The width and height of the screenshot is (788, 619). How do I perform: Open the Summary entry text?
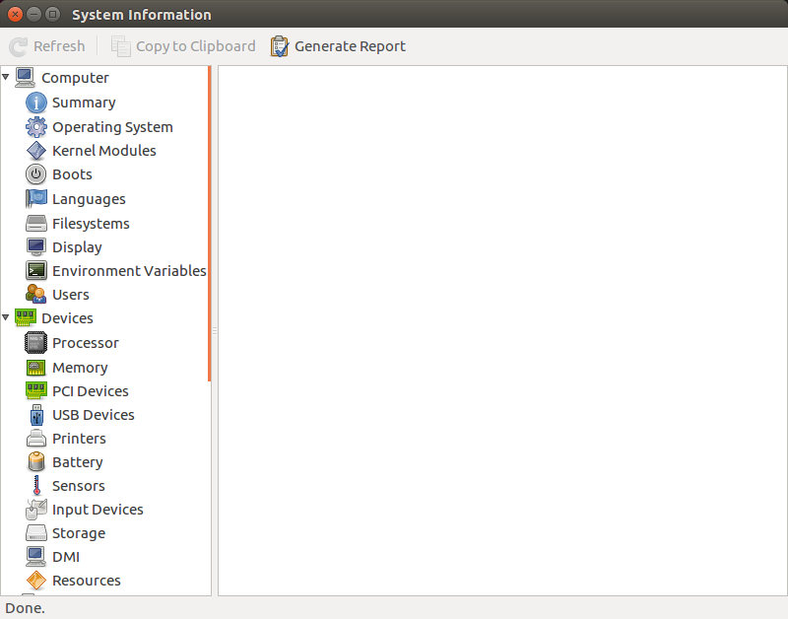[84, 103]
